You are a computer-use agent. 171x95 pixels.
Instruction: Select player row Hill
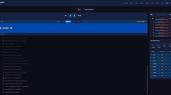coord(161,58)
